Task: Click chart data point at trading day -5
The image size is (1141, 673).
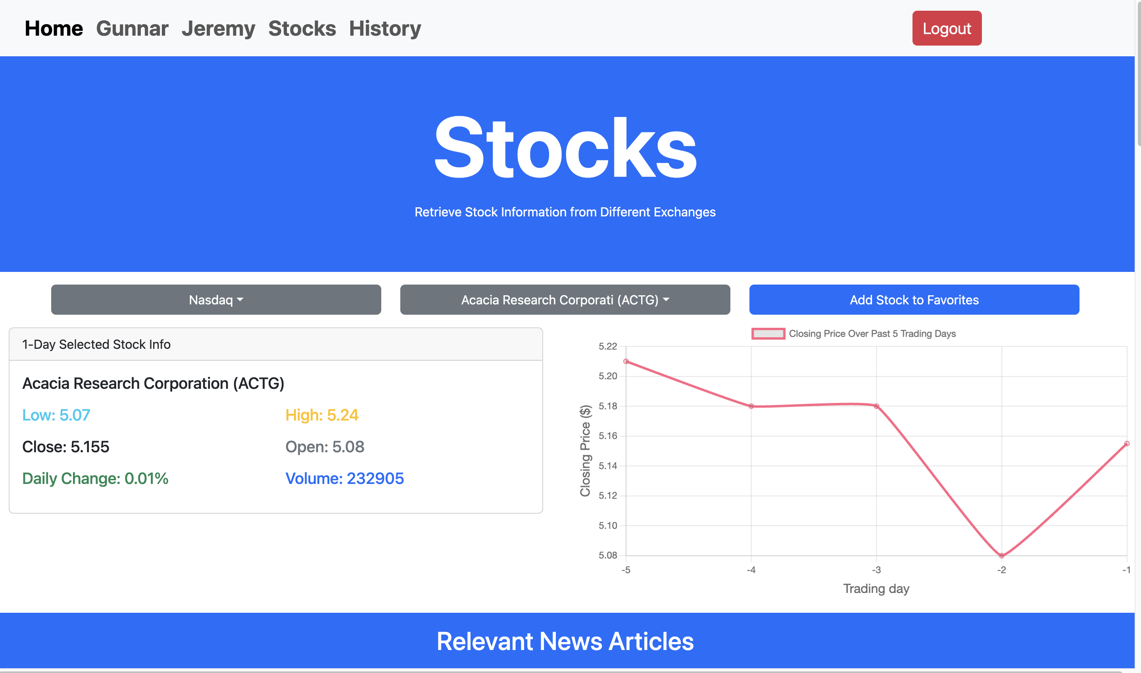Action: point(626,361)
